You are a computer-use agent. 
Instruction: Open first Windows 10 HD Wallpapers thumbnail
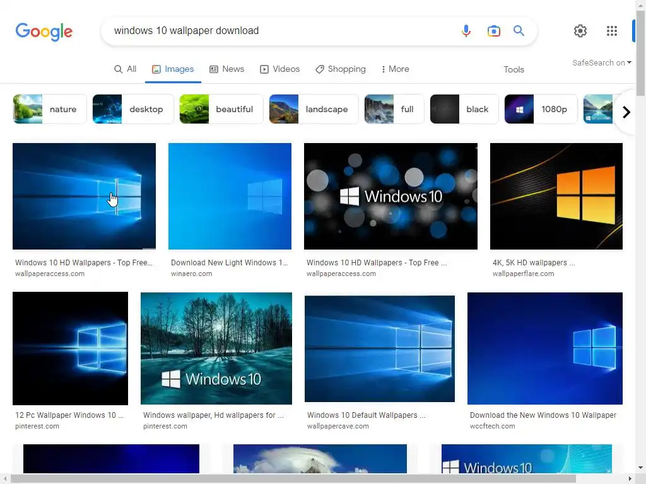pyautogui.click(x=84, y=197)
